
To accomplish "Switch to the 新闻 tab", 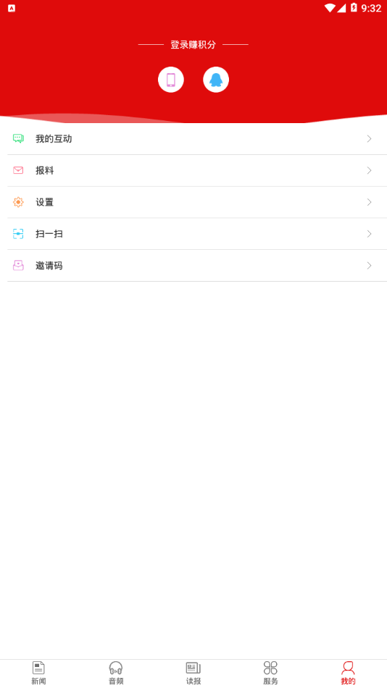I will coord(38,673).
